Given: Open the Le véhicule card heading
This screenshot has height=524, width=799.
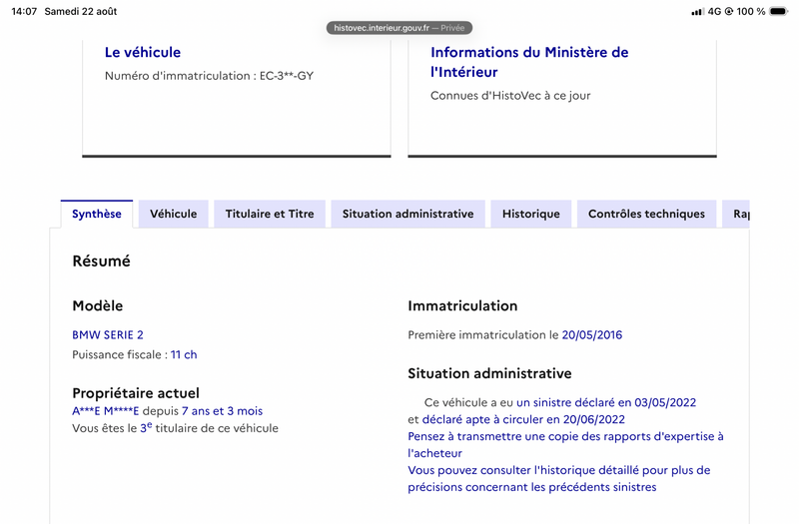Looking at the screenshot, I should (143, 53).
